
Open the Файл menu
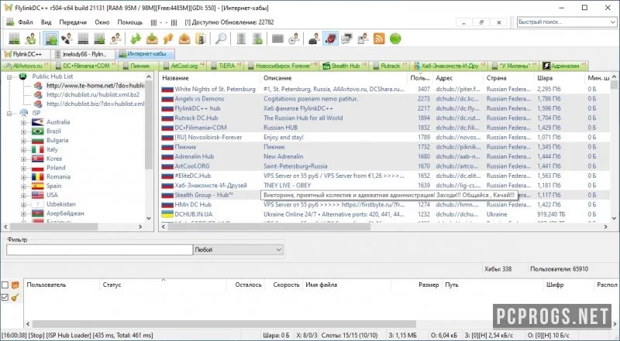[x=26, y=22]
